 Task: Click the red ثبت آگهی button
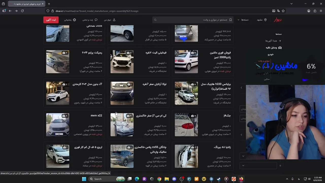tap(51, 20)
